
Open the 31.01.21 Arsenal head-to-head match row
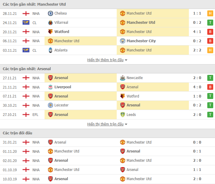tap(107, 142)
